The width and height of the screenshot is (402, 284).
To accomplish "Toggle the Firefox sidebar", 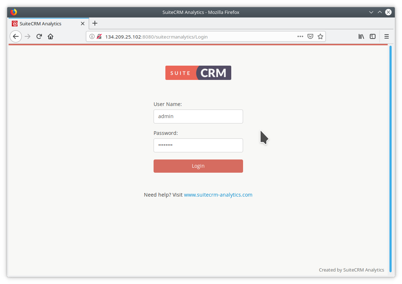I will (x=373, y=36).
